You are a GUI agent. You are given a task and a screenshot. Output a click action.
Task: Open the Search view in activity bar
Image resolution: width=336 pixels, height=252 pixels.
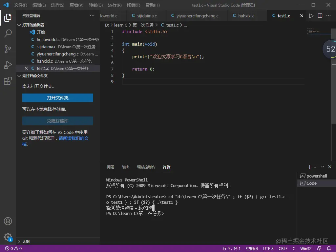pyautogui.click(x=8, y=33)
